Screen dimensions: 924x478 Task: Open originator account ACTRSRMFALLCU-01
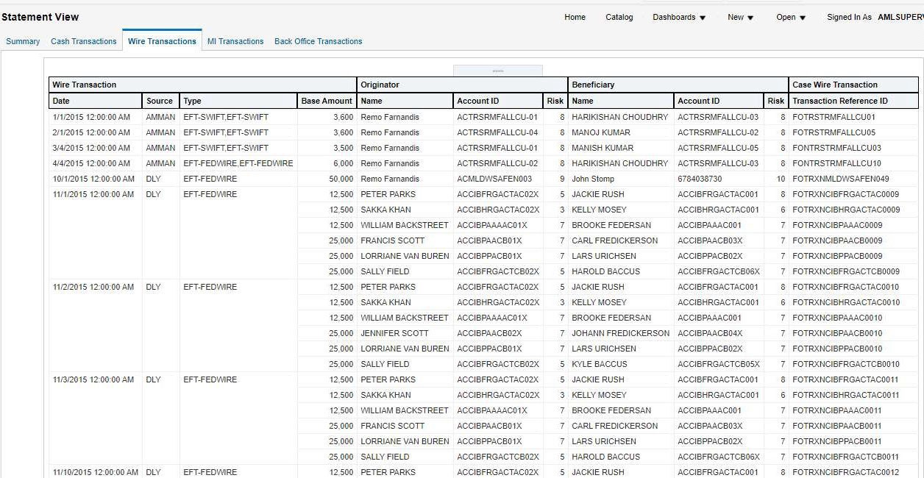498,116
